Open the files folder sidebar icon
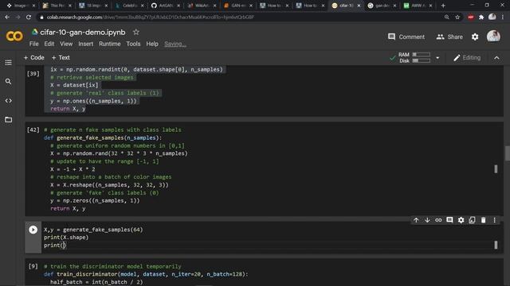 (x=9, y=120)
